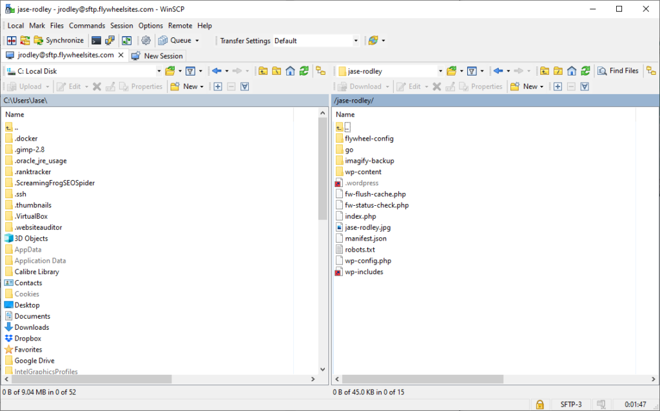Screen dimensions: 660x411
Task: Go to home directory in local panel
Action: (x=290, y=71)
